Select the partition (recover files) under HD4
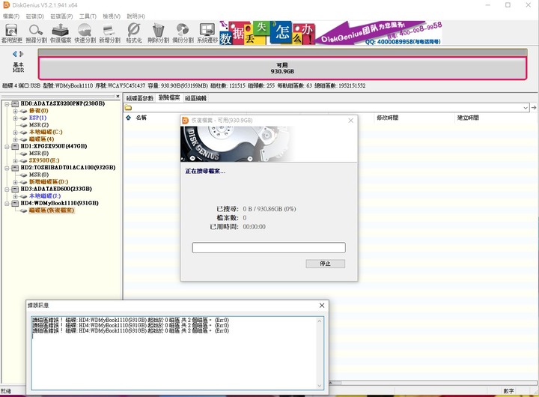 (x=51, y=210)
